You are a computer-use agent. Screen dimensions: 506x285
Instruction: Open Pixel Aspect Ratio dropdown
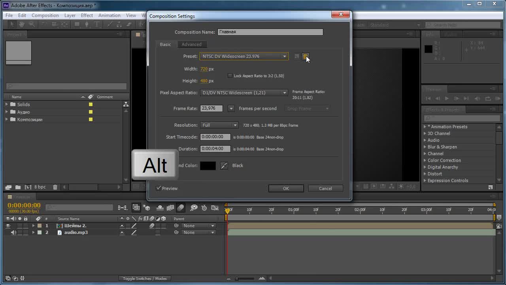coord(244,93)
